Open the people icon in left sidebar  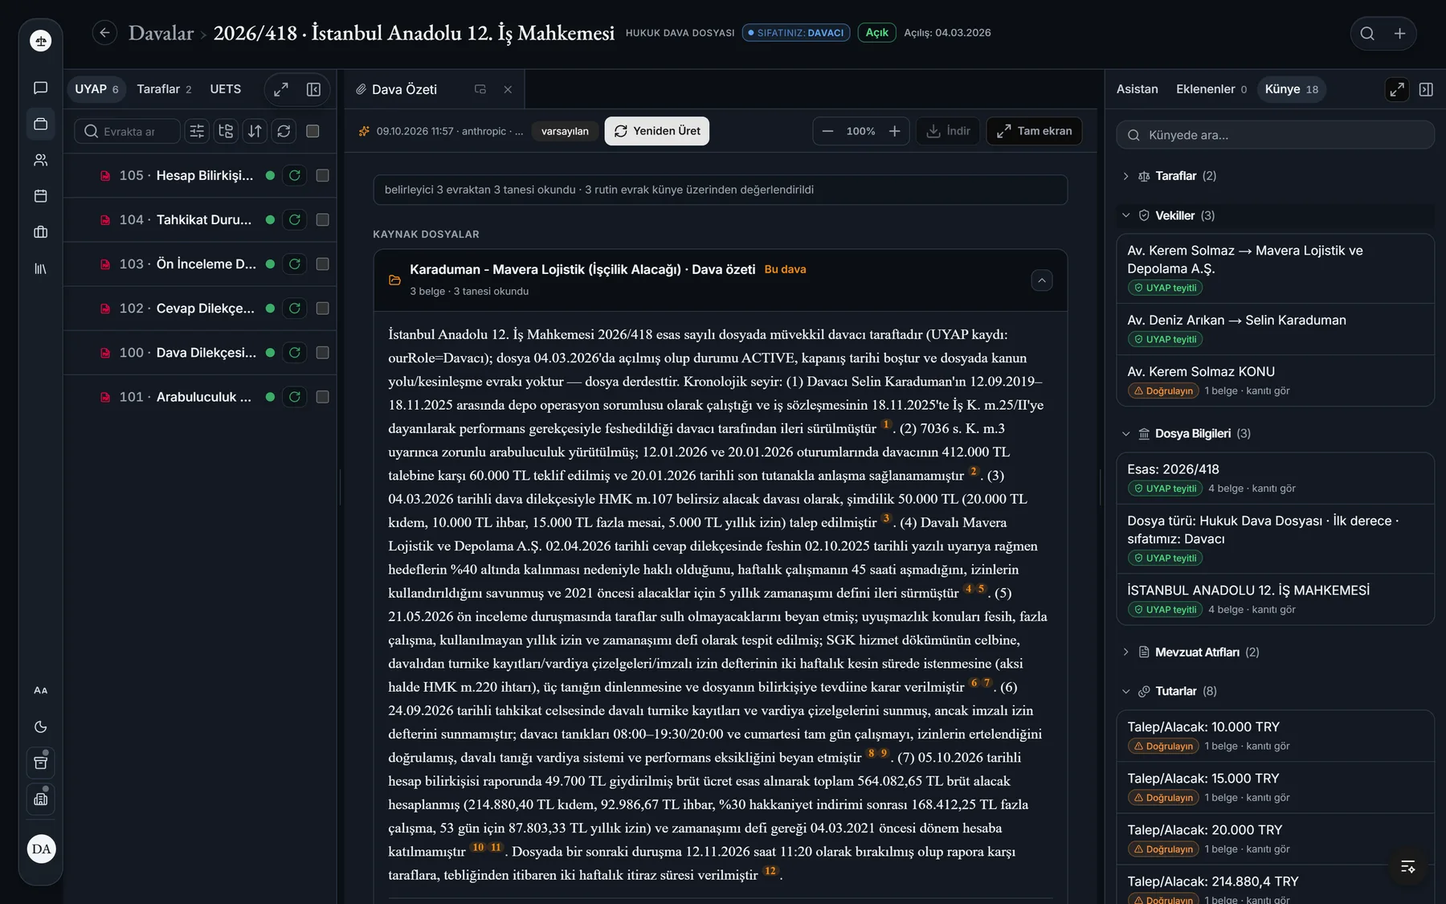point(41,160)
